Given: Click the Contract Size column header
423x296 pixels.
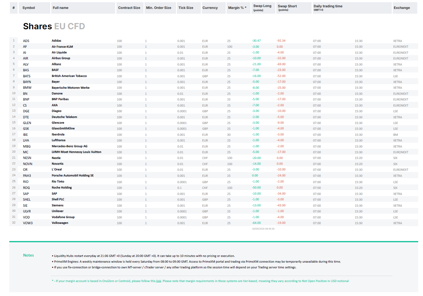Looking at the screenshot, I should point(130,8).
